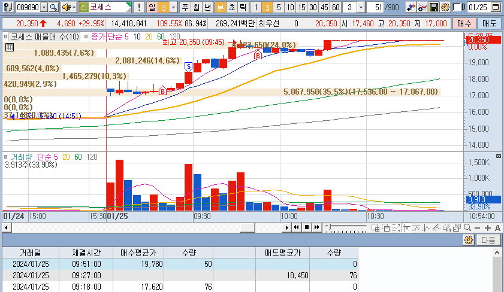Click the 다음 (next) button
Screen dimensions: 504x292
pos(488,240)
